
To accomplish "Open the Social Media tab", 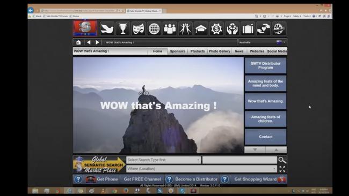I will 277,51.
